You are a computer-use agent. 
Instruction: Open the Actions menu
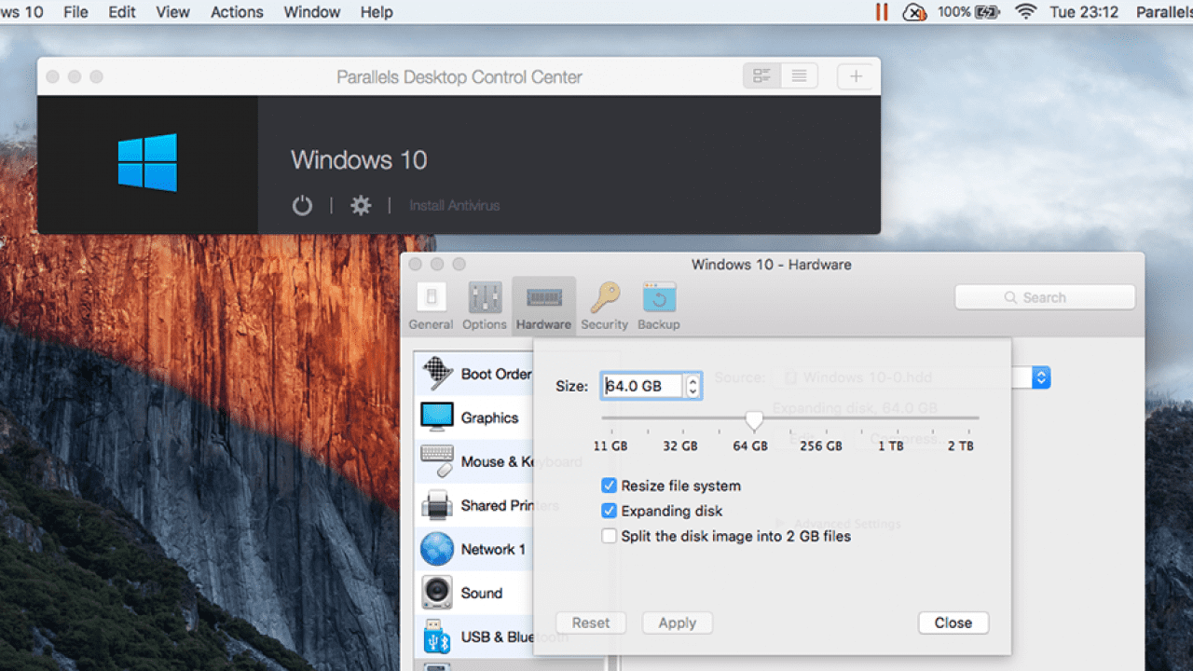click(237, 12)
